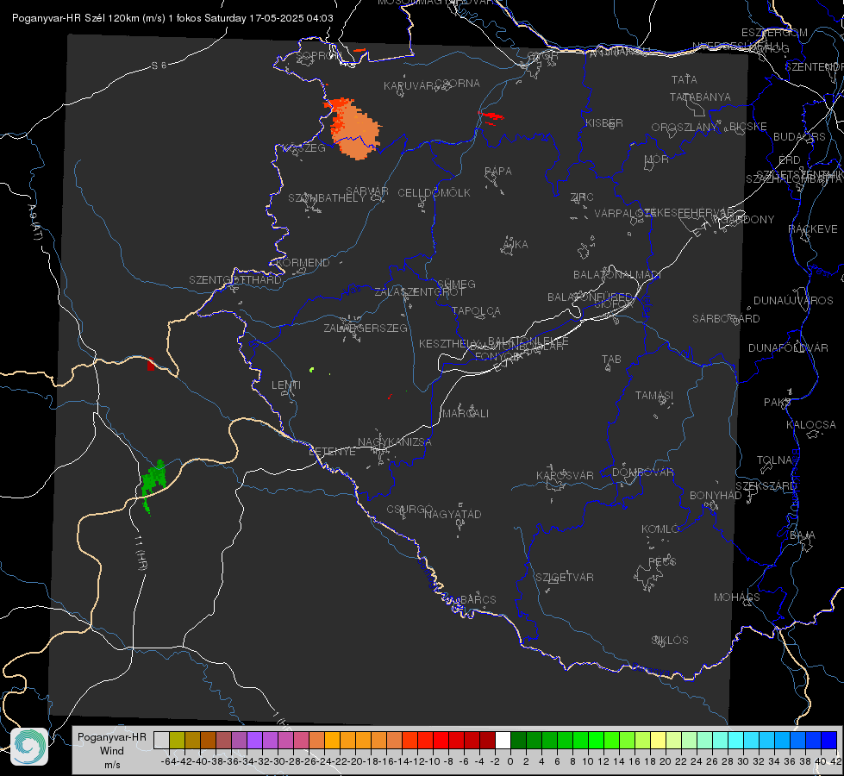The image size is (844, 776).
Task: Click the DUNAÚJVÁROS city label
Action: [793, 301]
